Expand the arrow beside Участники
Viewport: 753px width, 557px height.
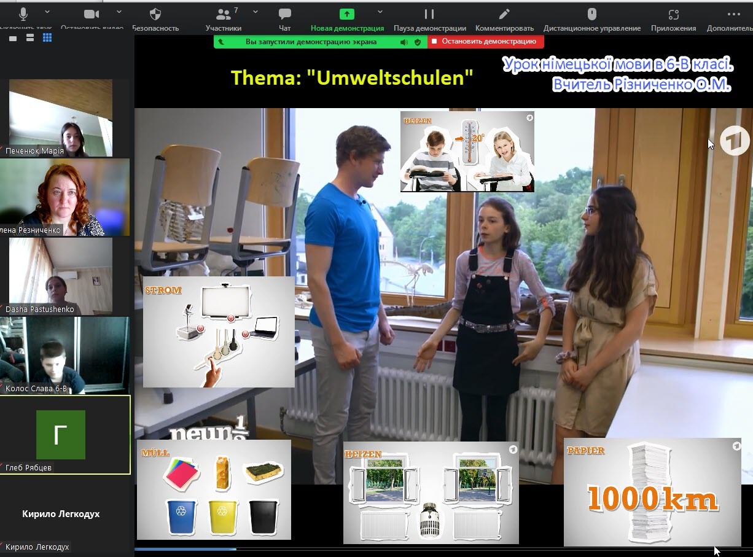click(x=256, y=12)
